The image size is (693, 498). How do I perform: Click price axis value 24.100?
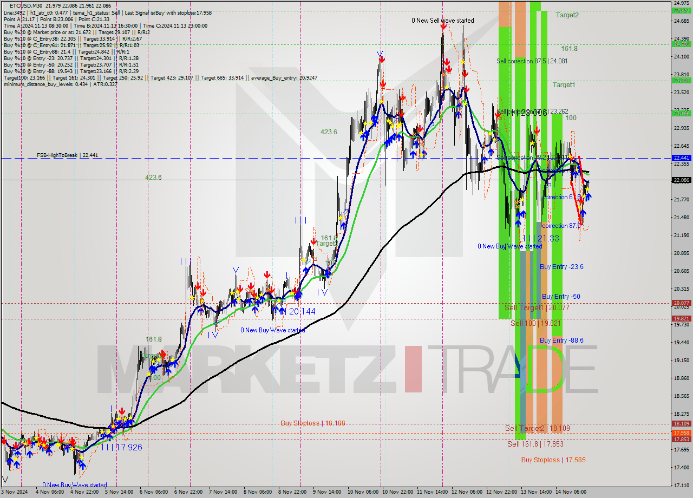click(x=681, y=56)
